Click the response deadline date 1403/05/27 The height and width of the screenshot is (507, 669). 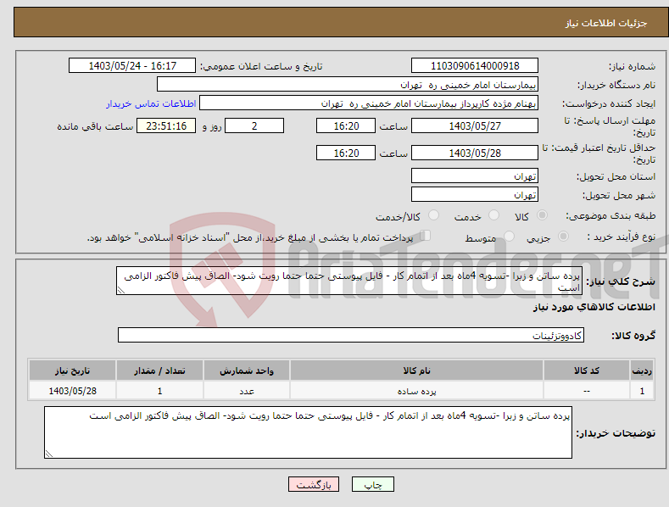pos(475,125)
